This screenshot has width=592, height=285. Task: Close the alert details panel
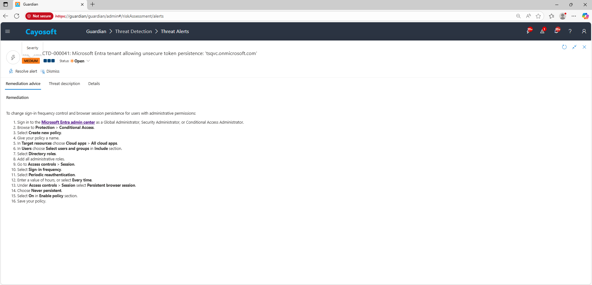point(584,47)
